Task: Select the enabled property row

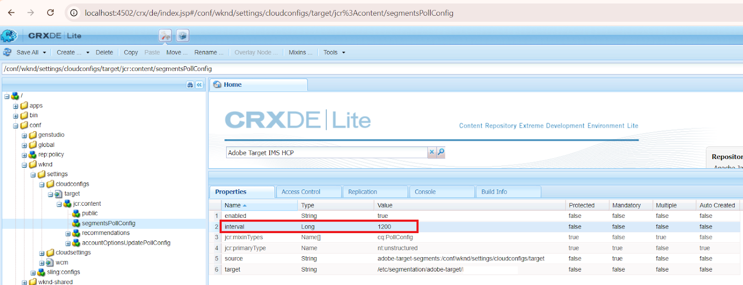Action: pos(474,216)
